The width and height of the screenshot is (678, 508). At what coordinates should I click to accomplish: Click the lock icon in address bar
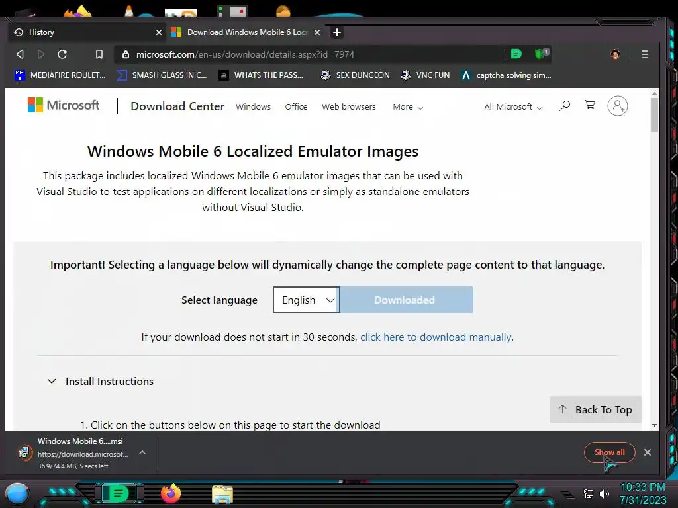tap(126, 54)
